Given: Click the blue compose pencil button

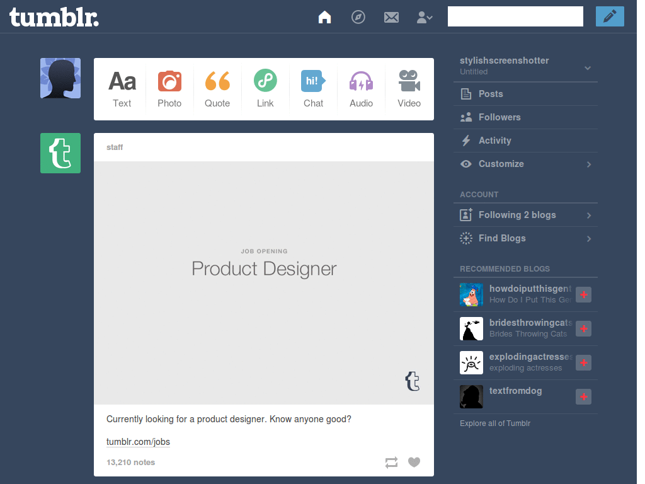Looking at the screenshot, I should [610, 16].
